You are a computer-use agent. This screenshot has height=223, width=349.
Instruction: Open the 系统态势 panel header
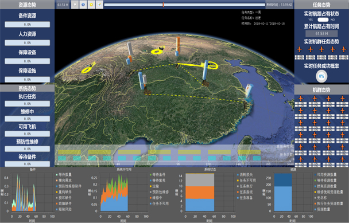click(x=27, y=88)
